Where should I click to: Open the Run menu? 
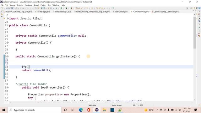click(49, 5)
